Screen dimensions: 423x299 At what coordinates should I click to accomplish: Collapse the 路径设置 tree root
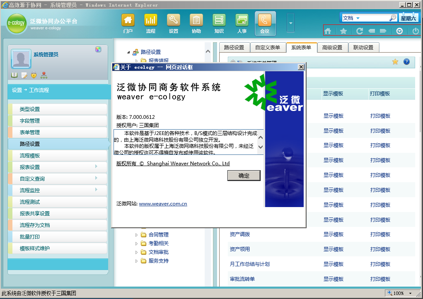129,52
